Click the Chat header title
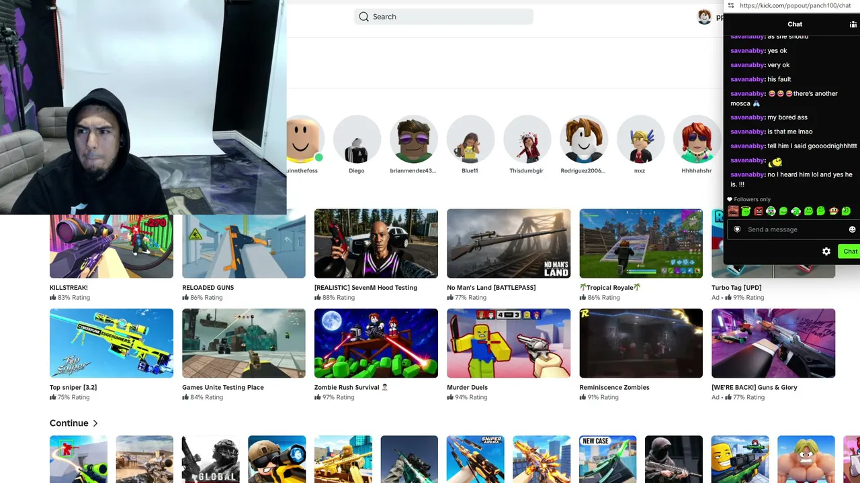The height and width of the screenshot is (483, 860). point(795,24)
